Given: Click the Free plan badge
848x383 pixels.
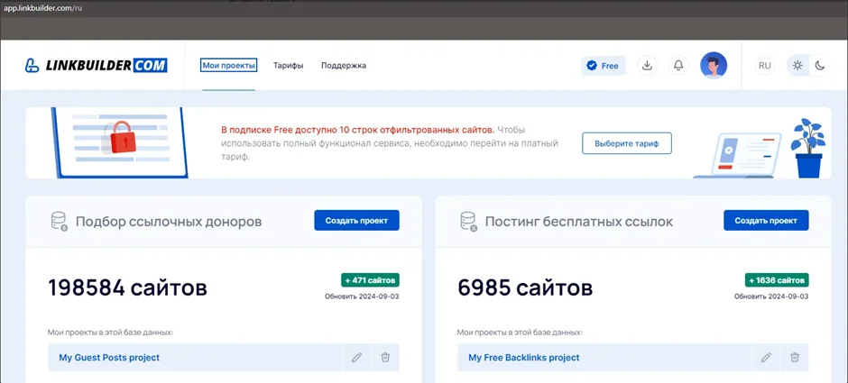Looking at the screenshot, I should pos(603,66).
